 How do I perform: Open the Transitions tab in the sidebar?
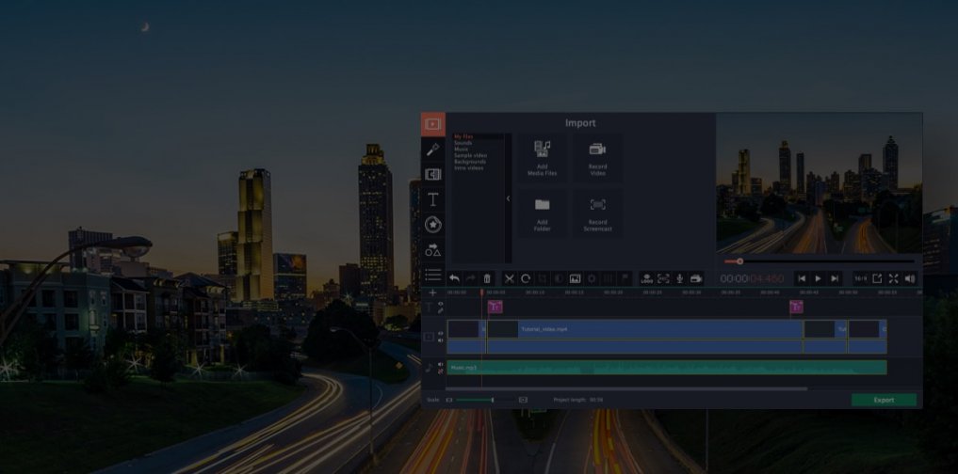pos(432,174)
